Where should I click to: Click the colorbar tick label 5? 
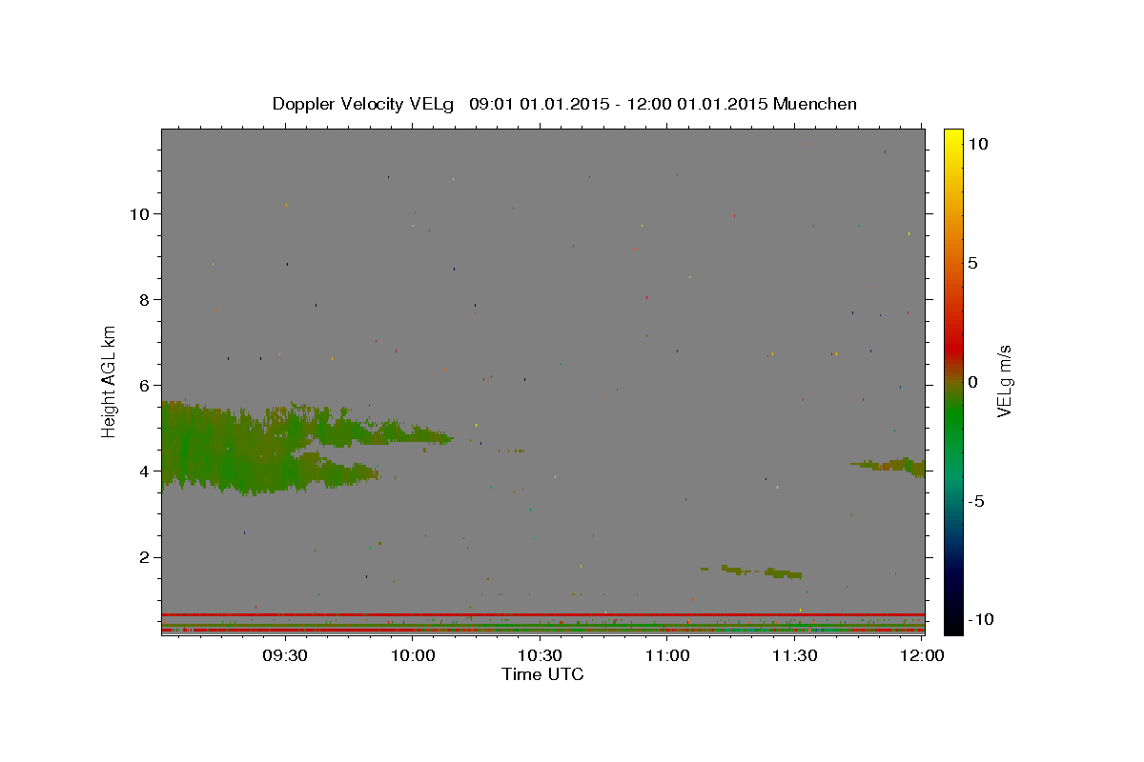point(972,263)
